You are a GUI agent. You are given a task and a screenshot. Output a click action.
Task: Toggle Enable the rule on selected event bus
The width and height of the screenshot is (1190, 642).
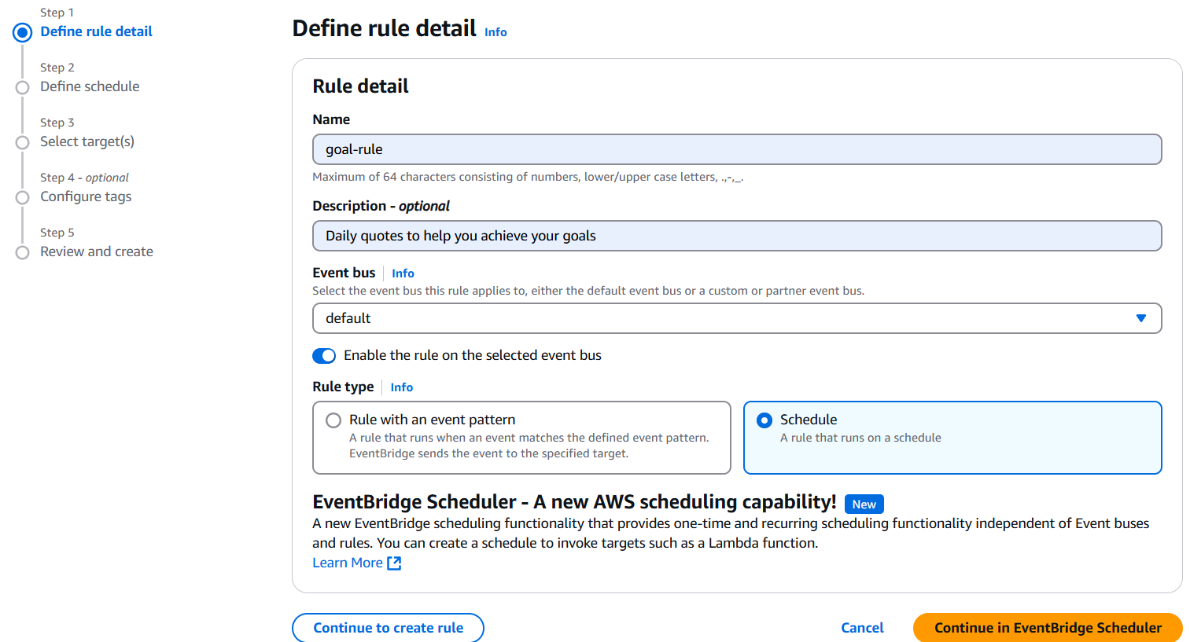324,356
